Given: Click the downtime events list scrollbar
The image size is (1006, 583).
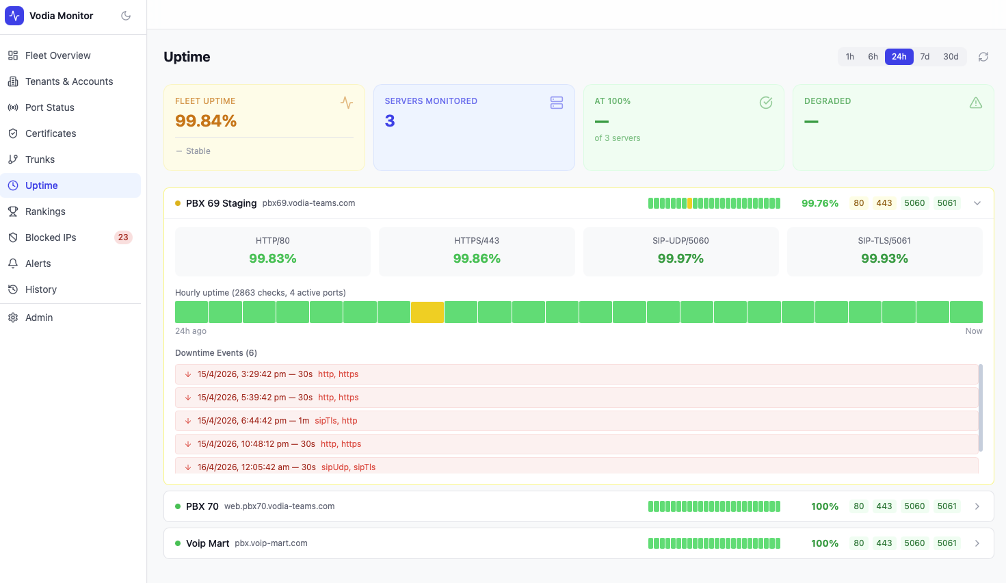Looking at the screenshot, I should point(981,408).
